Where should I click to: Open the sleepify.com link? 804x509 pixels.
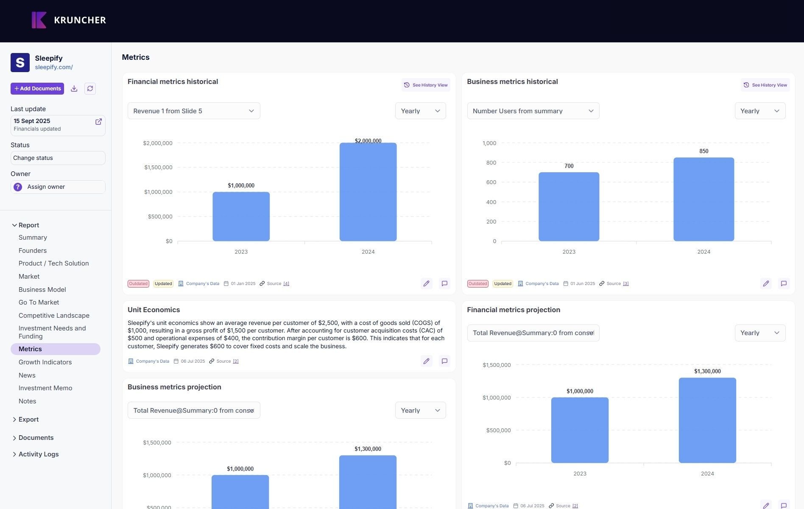point(54,67)
